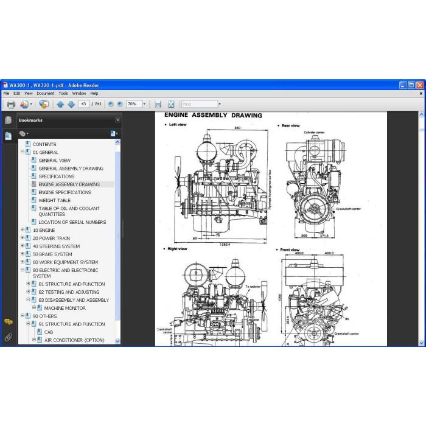Click the Find search box
This screenshot has width=426, height=426.
pyautogui.click(x=200, y=104)
